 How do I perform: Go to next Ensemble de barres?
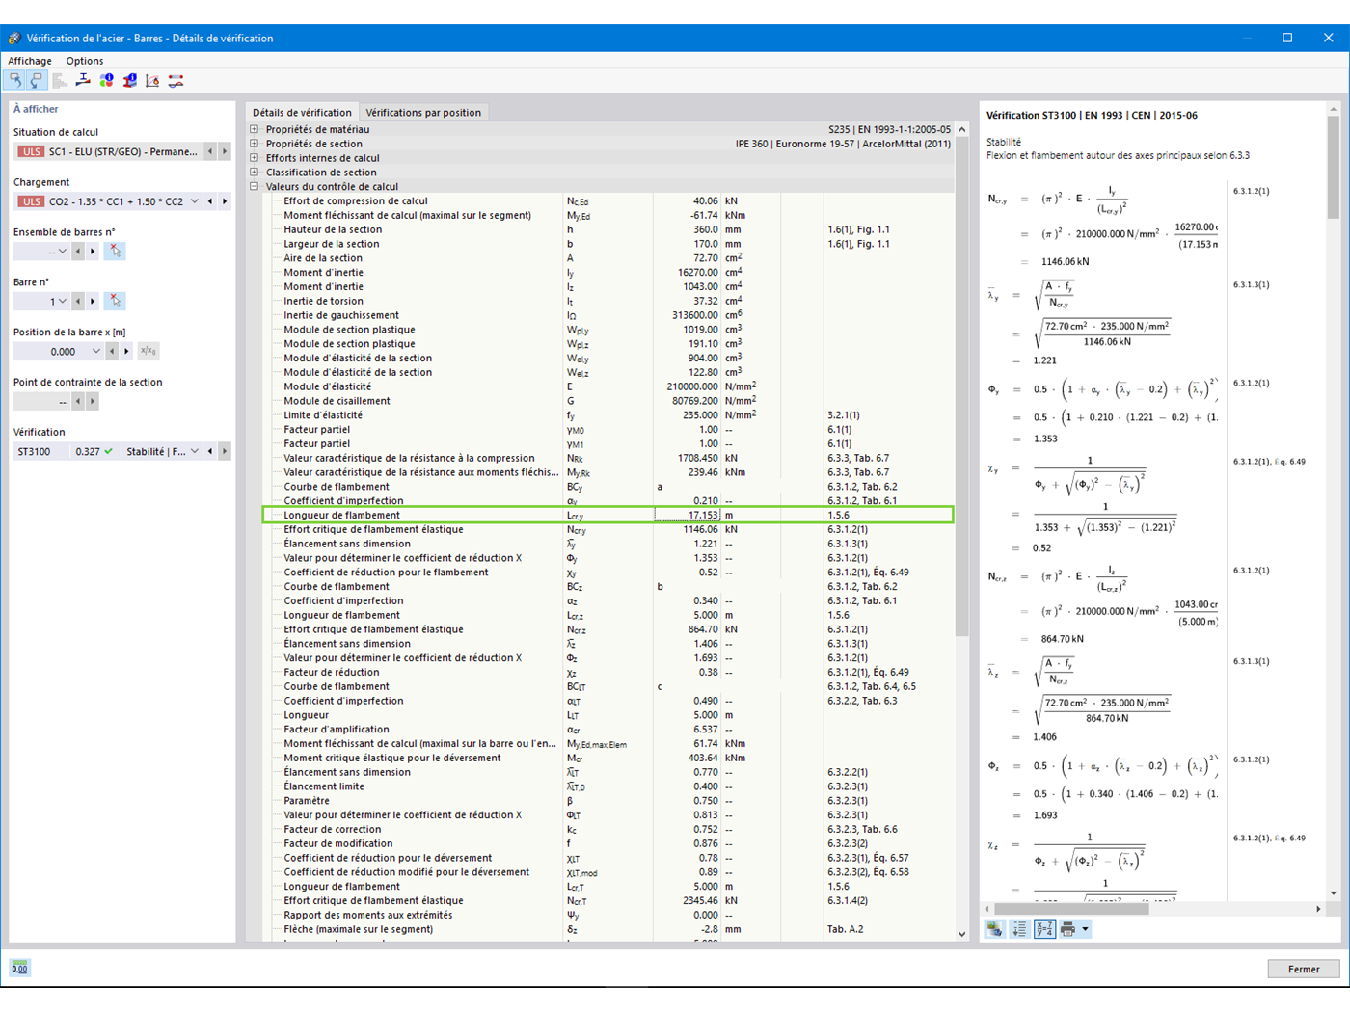tap(93, 252)
